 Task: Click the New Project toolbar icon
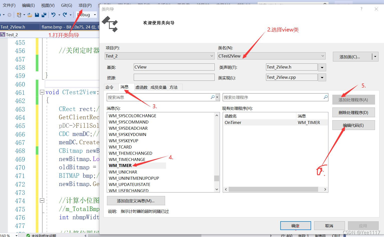[19, 15]
